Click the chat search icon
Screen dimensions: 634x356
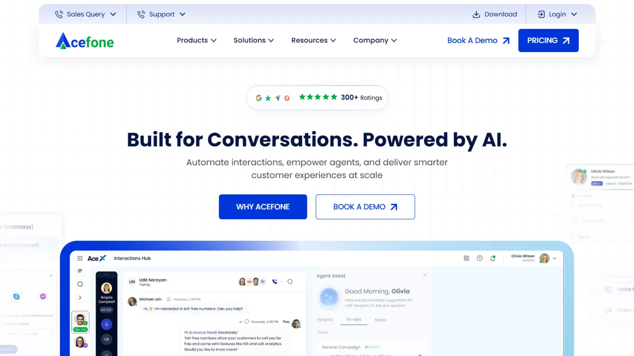(290, 282)
